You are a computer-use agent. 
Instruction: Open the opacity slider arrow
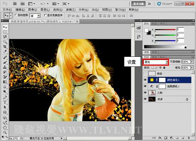click(192, 62)
